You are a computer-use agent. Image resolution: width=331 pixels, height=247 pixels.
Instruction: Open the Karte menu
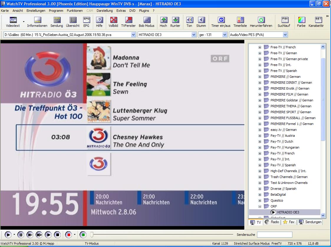[5, 11]
